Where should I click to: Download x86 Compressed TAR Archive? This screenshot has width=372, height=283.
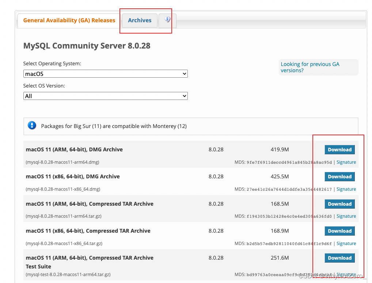pyautogui.click(x=339, y=231)
